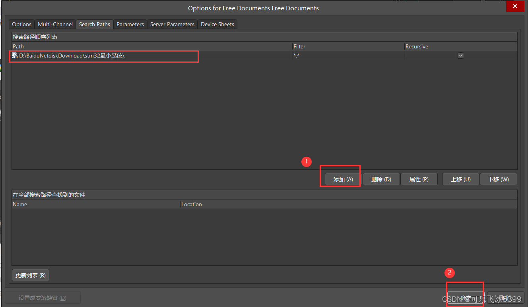Screen dimensions: 528x307
Task: Toggle the Recursive checkbox for the search path
Action: (x=460, y=56)
